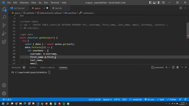This screenshot has height=106, width=189.
Task: Select the TERMINAL panel tab
Action: (63, 67)
